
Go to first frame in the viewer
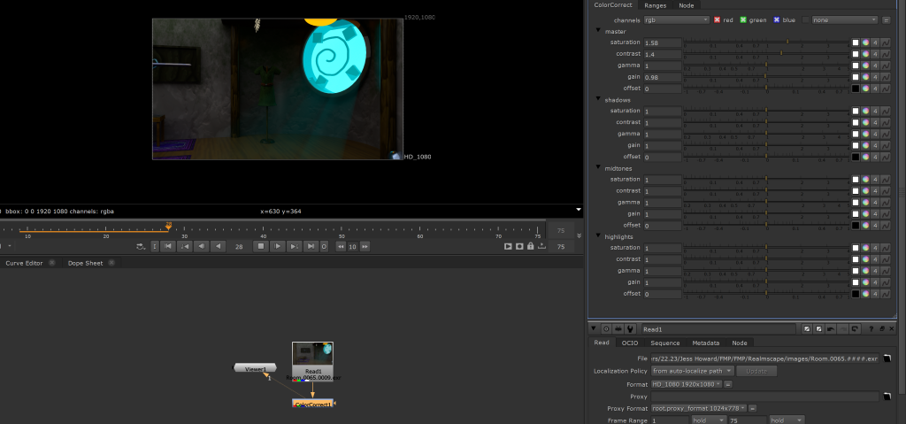168,246
